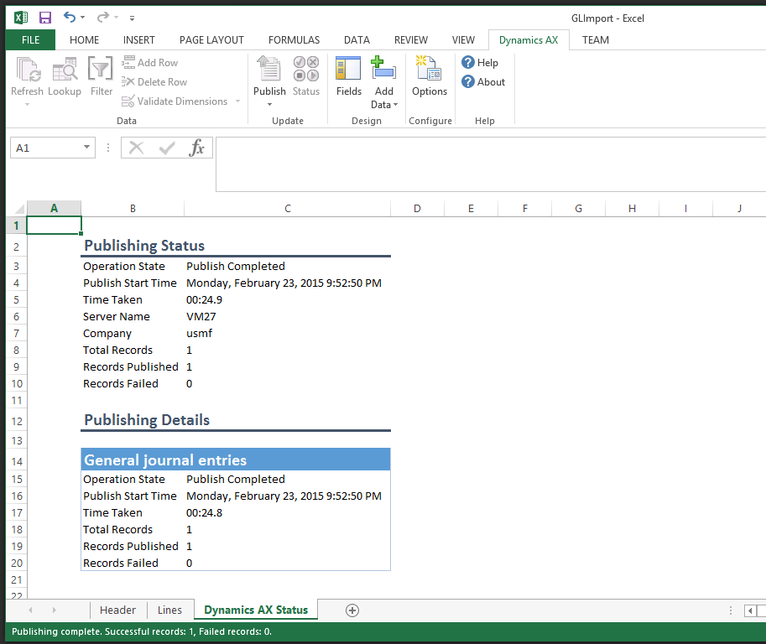Undo the last action
766x644 pixels.
pyautogui.click(x=70, y=18)
